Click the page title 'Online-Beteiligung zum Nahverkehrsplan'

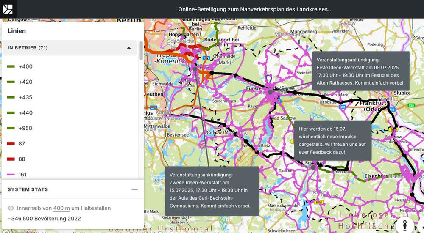click(x=255, y=9)
